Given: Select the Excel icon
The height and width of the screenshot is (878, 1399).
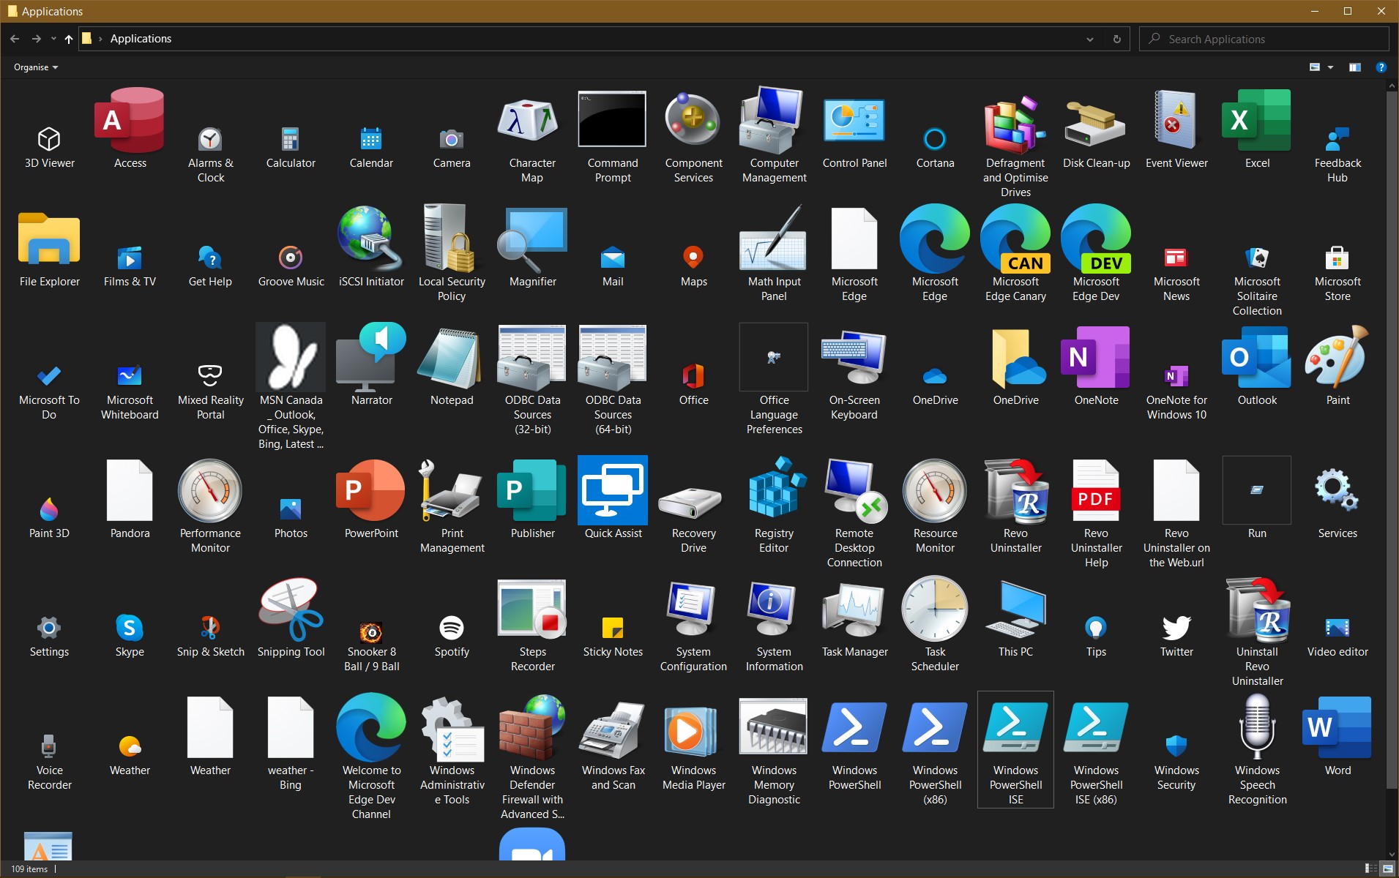Looking at the screenshot, I should (x=1257, y=120).
